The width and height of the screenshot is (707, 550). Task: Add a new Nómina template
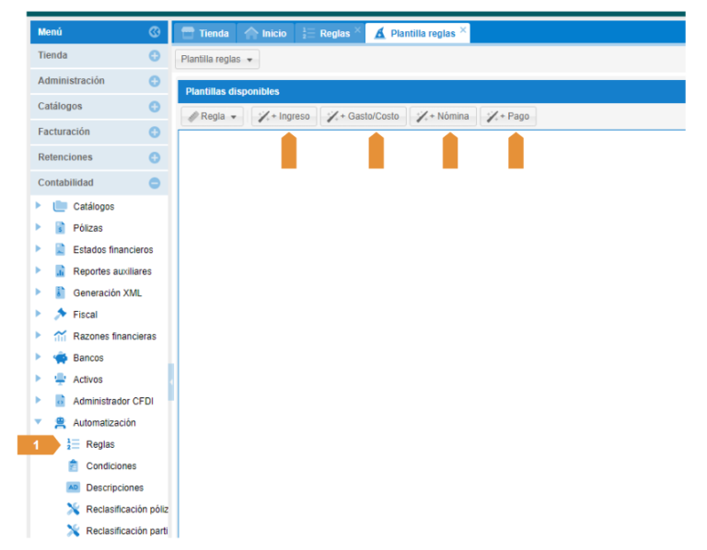(x=442, y=117)
